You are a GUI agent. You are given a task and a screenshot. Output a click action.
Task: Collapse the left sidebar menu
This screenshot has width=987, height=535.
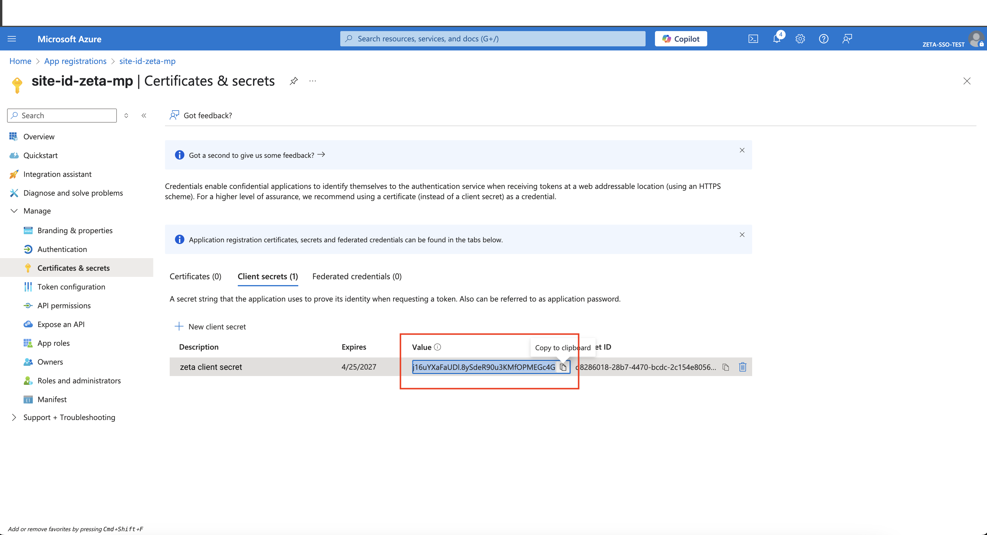(x=144, y=116)
